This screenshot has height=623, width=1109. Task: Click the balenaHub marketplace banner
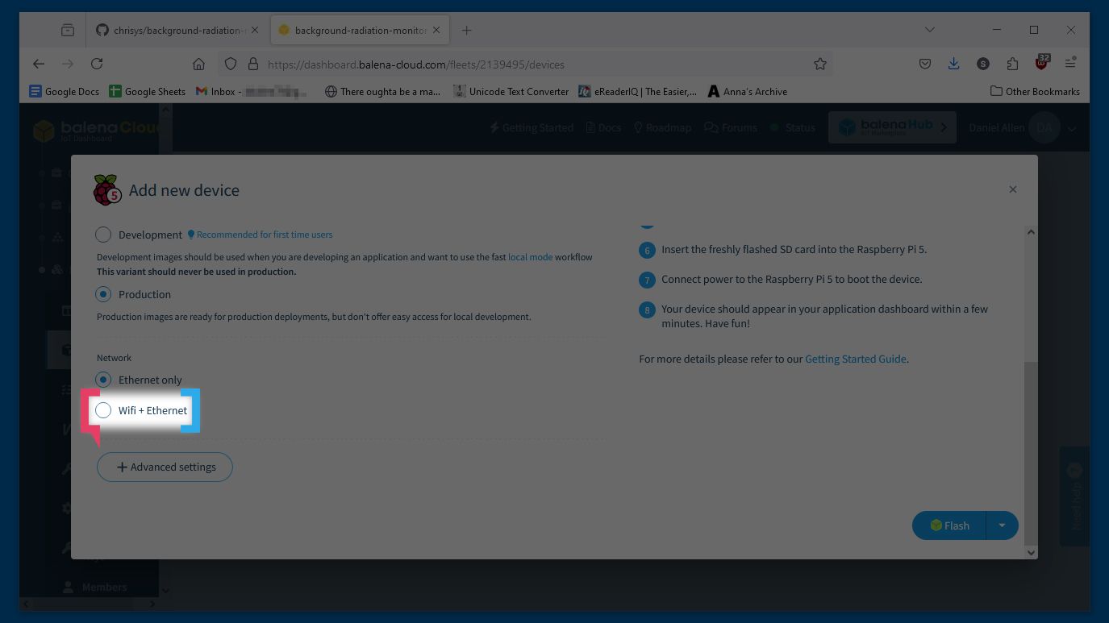892,127
